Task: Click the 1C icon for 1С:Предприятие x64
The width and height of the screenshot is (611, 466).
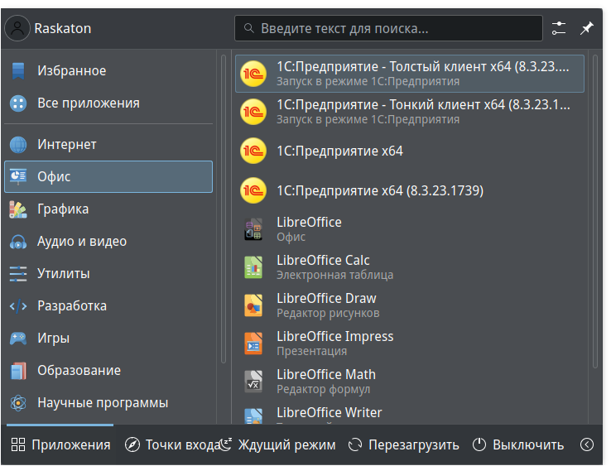Action: point(253,151)
